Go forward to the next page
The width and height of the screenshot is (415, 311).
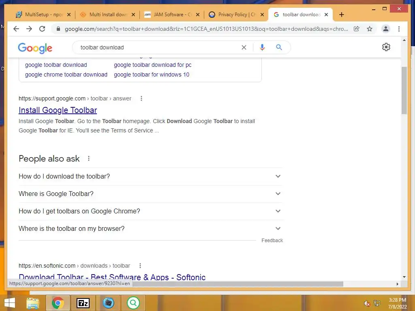(29, 29)
